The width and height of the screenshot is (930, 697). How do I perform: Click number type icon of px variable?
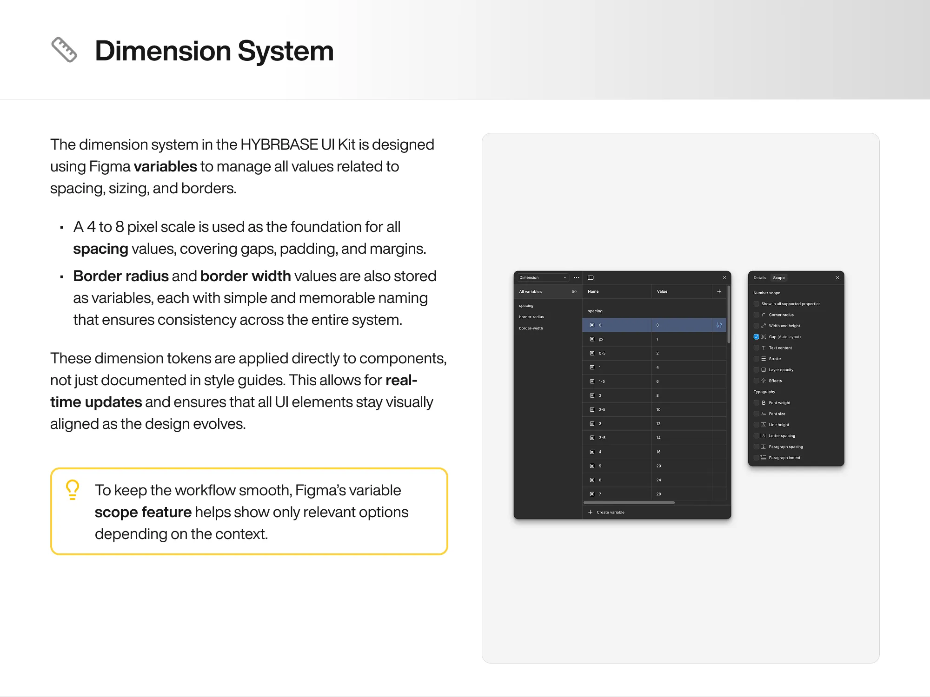coord(592,339)
